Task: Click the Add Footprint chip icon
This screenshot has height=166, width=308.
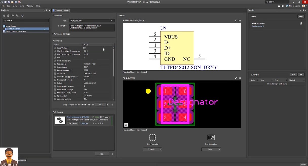Action: tap(152, 137)
